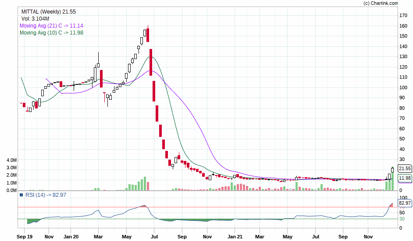413x241 pixels.
Task: Click the RSI (14) -> 82.97 label
Action: point(46,195)
